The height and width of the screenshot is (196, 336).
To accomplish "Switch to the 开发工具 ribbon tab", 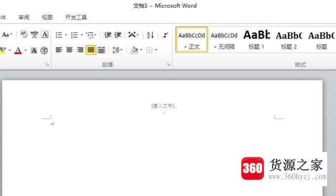I will [x=76, y=17].
